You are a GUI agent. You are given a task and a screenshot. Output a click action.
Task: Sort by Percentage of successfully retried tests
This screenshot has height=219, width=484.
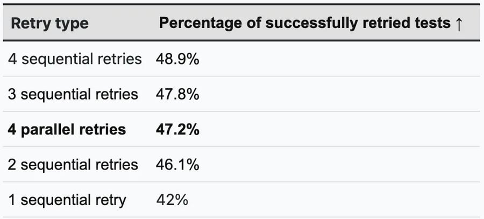click(x=310, y=24)
